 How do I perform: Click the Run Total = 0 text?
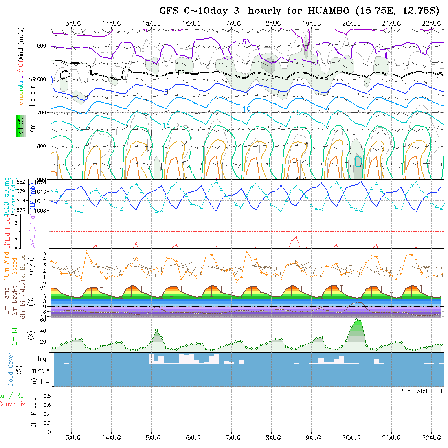[421, 391]
